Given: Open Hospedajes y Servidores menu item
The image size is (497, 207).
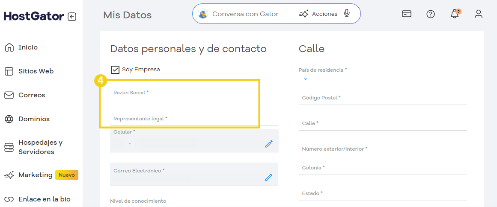Looking at the screenshot, I should click(41, 147).
